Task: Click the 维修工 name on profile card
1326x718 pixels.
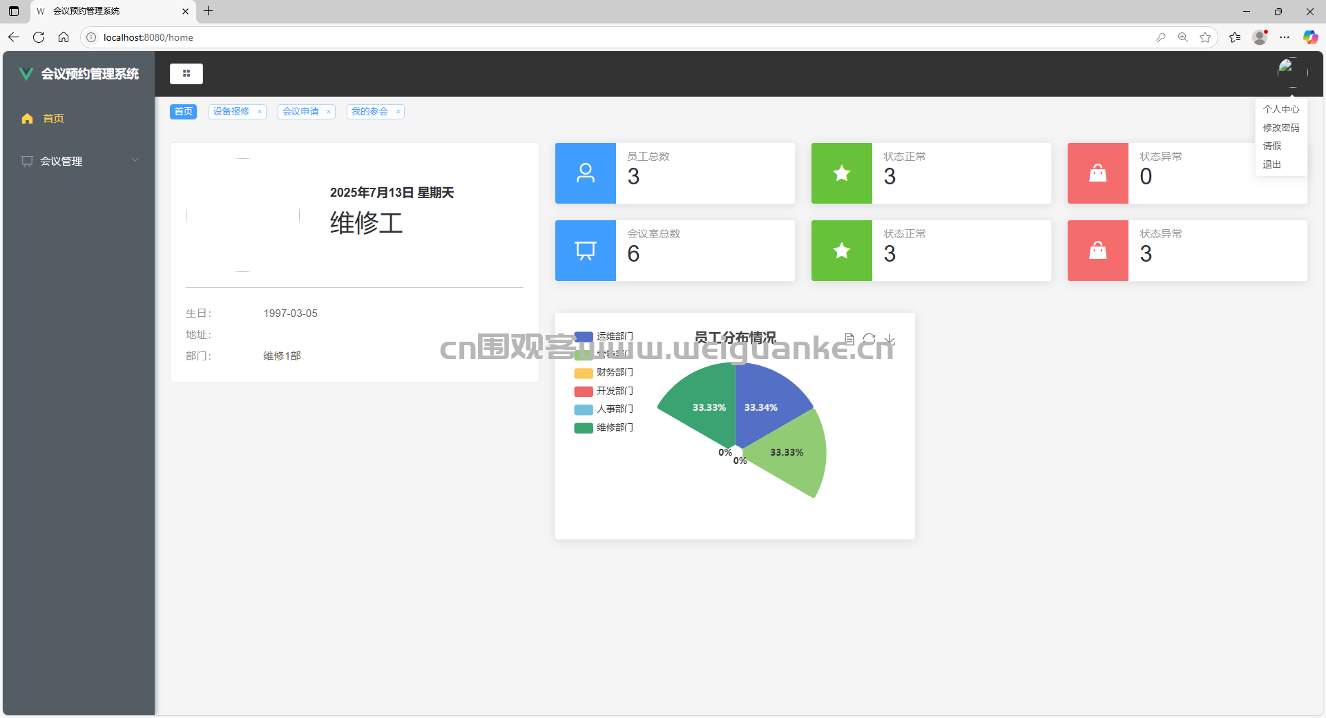Action: coord(366,223)
